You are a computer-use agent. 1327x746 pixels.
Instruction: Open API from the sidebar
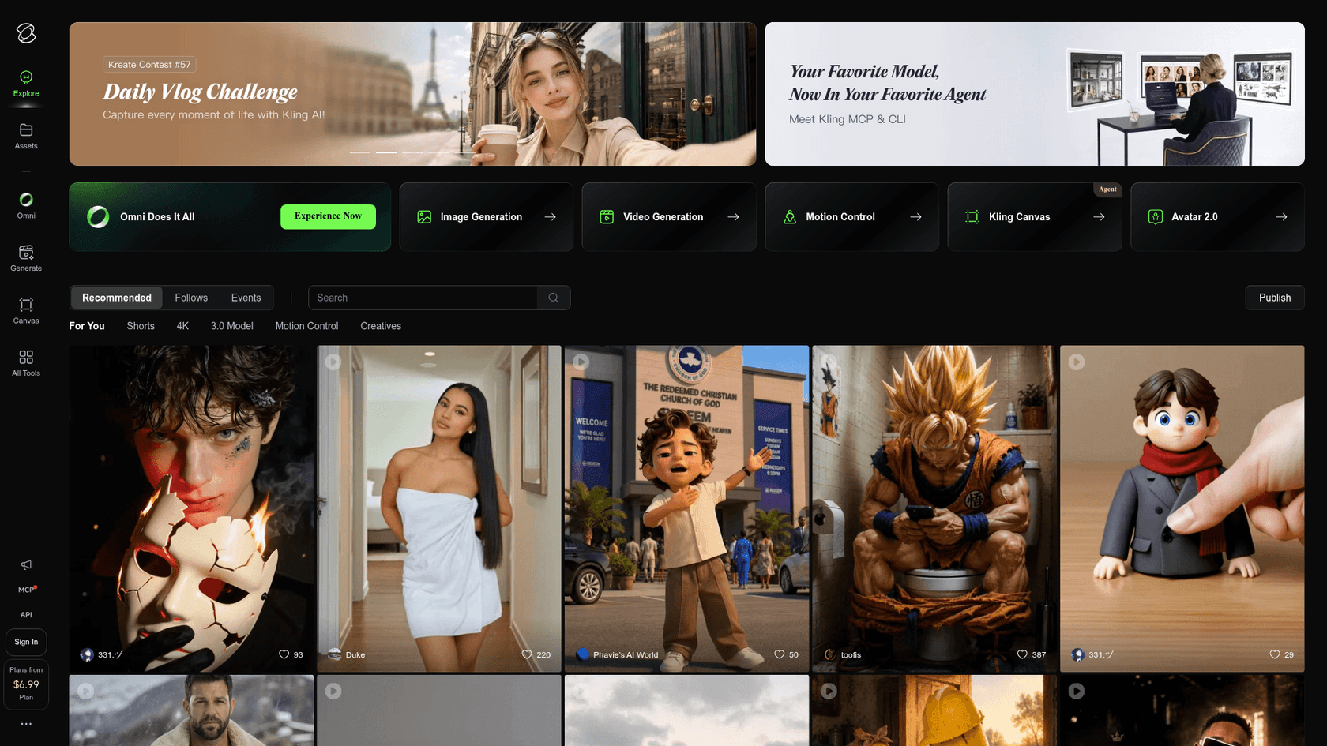26,615
